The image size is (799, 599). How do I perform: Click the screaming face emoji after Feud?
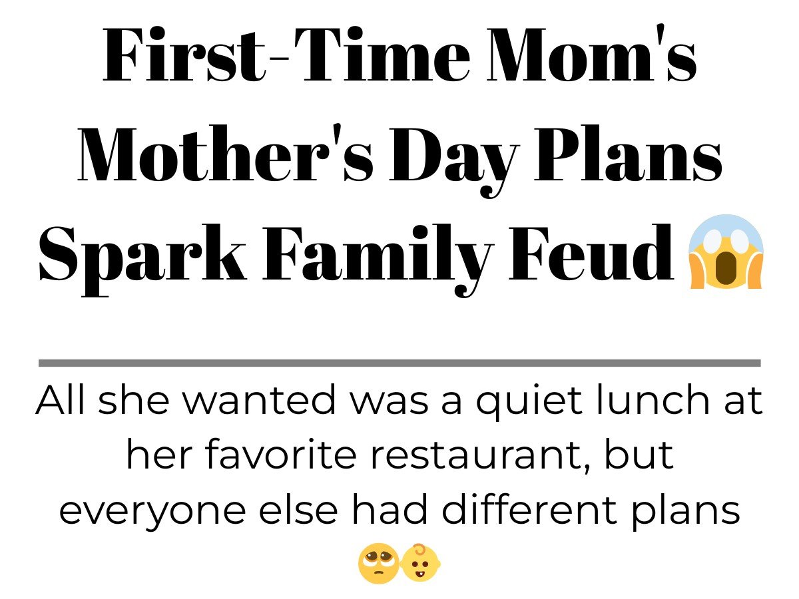click(x=725, y=252)
